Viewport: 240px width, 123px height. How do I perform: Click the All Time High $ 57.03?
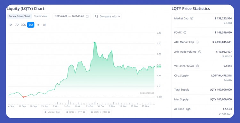[227, 109]
